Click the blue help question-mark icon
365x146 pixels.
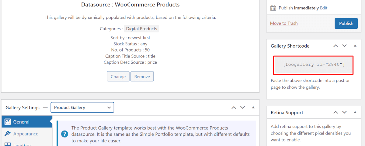[64, 134]
